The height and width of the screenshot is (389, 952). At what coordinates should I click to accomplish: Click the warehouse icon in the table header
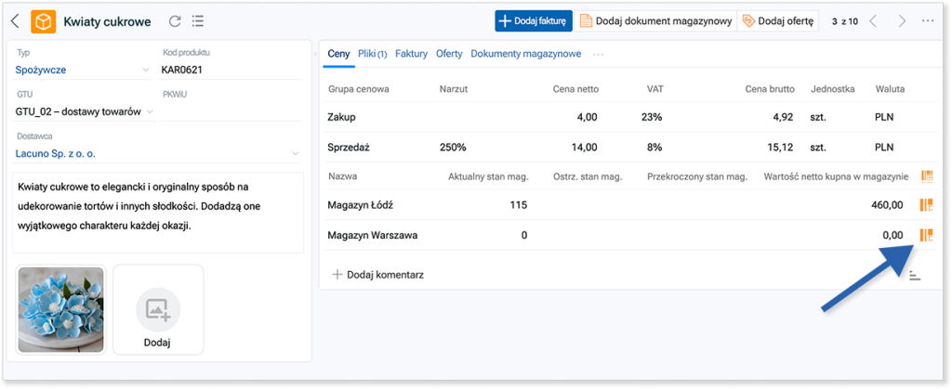(926, 175)
